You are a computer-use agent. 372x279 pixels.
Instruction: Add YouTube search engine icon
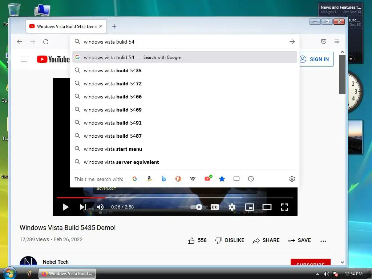click(x=208, y=178)
